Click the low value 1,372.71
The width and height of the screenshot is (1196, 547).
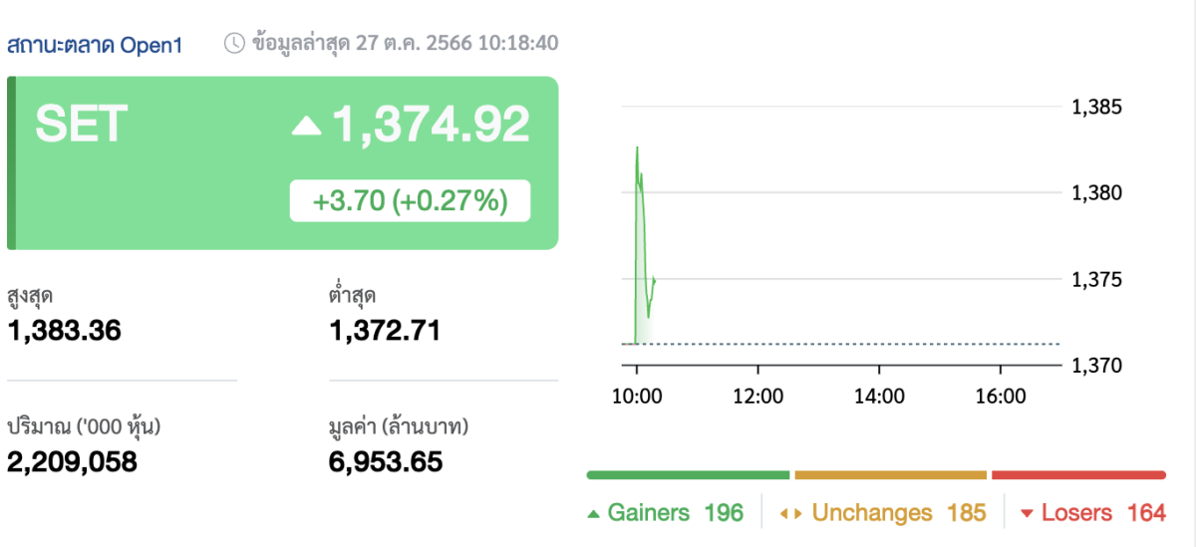click(x=384, y=330)
